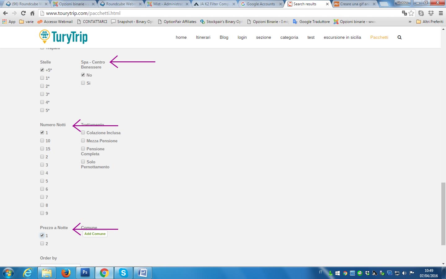Screen dimensions: 446x279
Task: Switch to Photoshop in the taskbar
Action: pyautogui.click(x=85, y=273)
